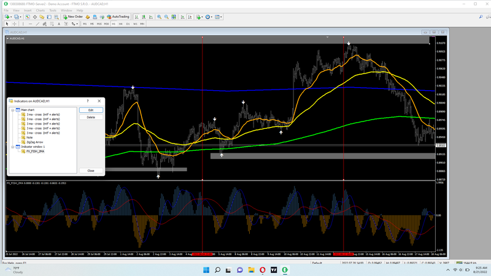This screenshot has height=276, width=491.
Task: Switch to MN timeframe
Action: pyautogui.click(x=142, y=24)
